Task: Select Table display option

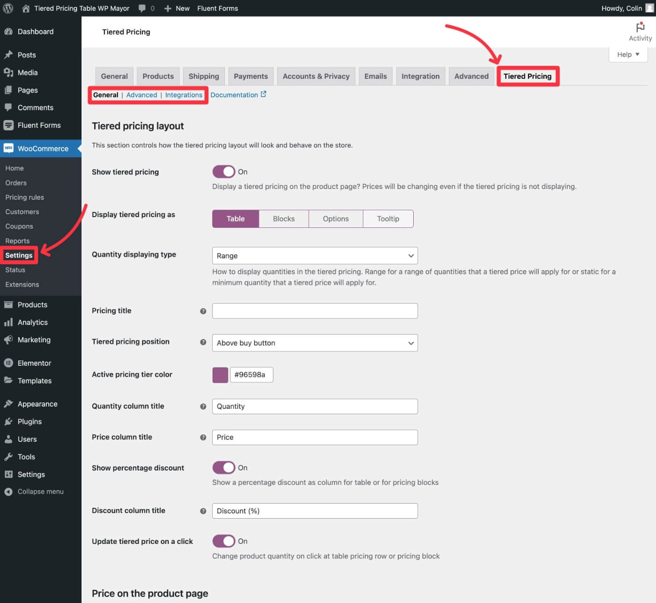Action: pyautogui.click(x=236, y=219)
